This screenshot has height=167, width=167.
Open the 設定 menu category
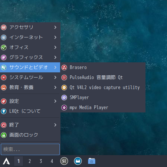coord(30,101)
